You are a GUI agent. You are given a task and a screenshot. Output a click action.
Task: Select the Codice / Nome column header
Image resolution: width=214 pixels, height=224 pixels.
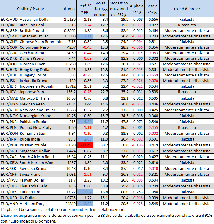point(30,9)
